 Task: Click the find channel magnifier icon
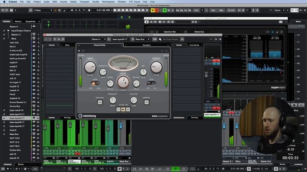(x=31, y=10)
